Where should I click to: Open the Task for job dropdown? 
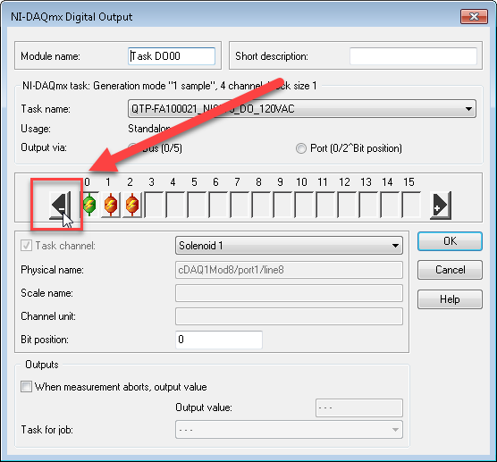289,430
